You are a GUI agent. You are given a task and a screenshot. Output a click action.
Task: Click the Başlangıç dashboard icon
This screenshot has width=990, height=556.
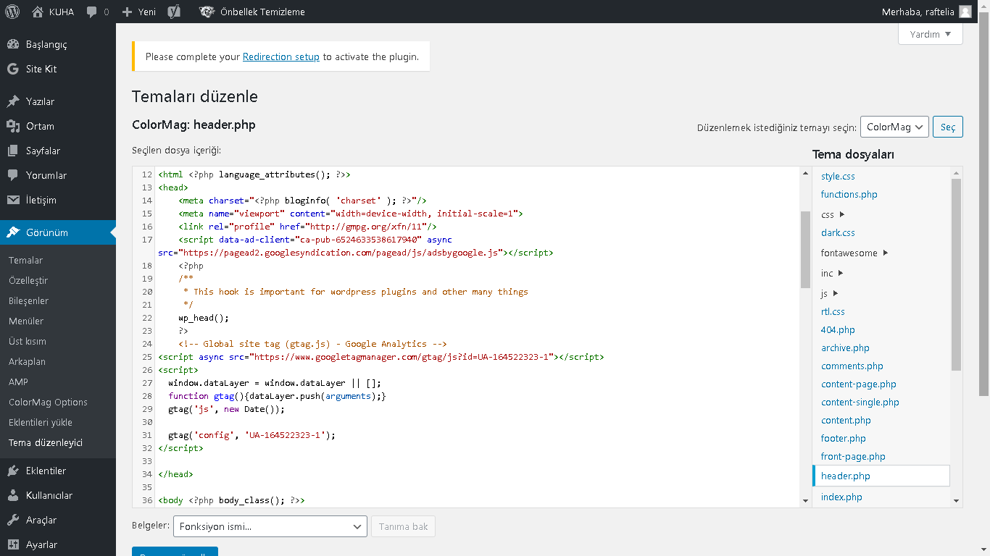(13, 44)
